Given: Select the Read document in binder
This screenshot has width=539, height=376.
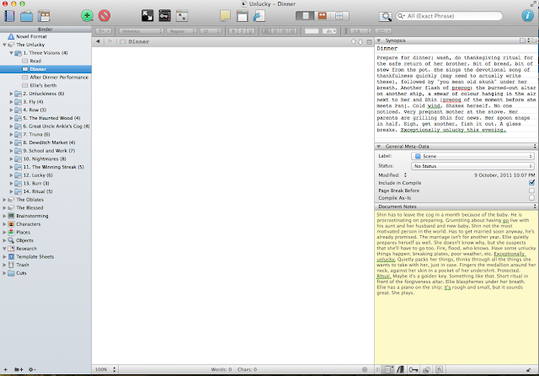Looking at the screenshot, I should (x=35, y=61).
